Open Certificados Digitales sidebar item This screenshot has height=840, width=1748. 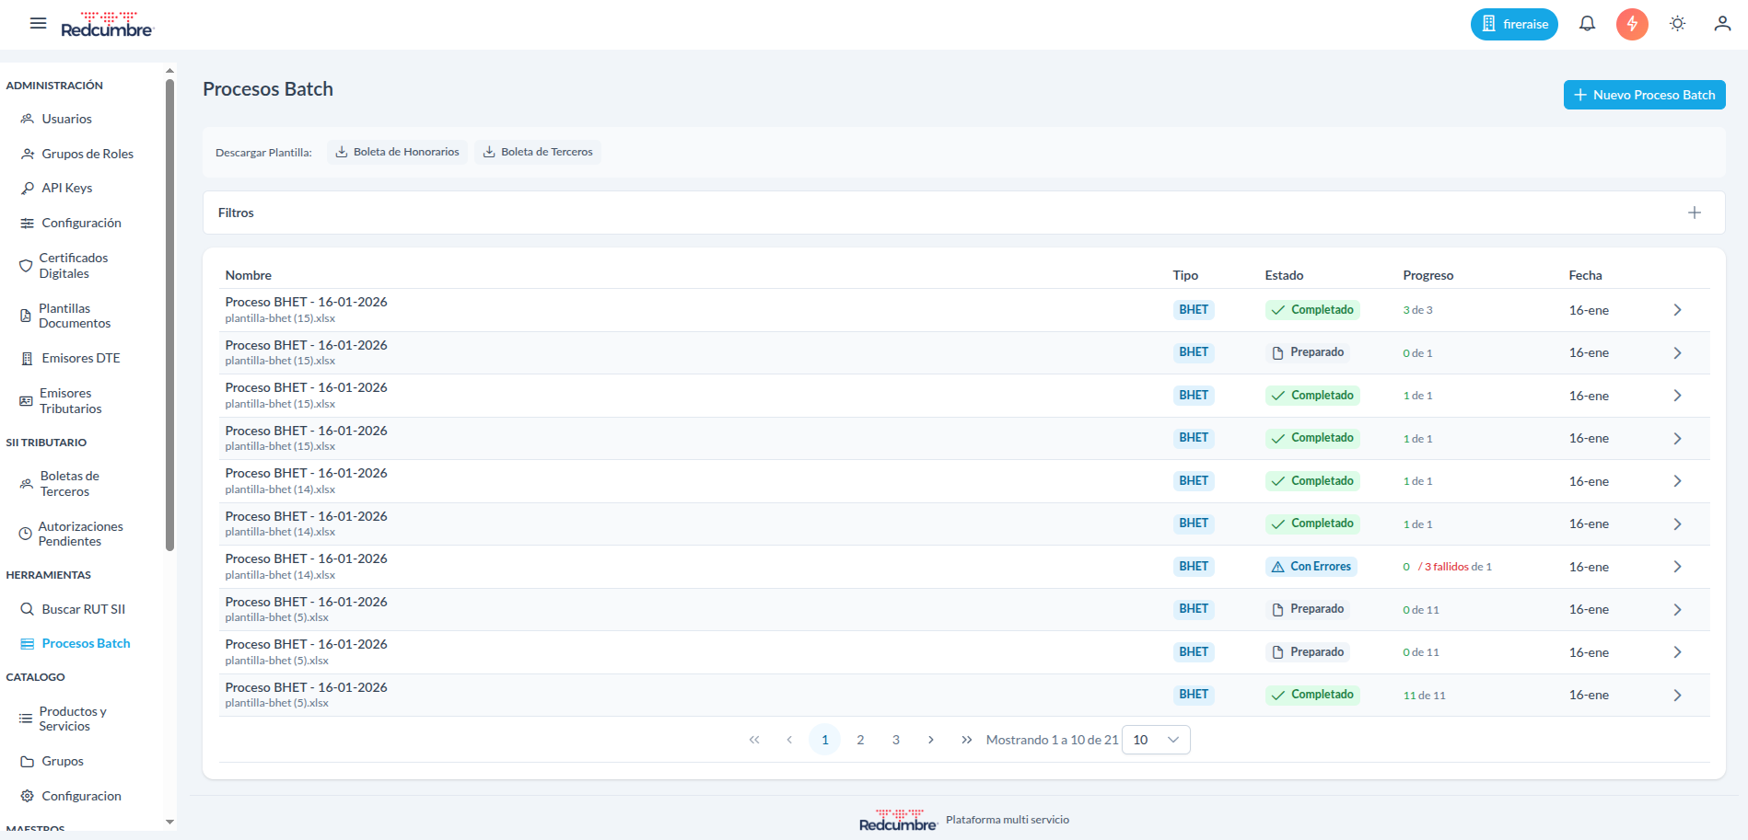[x=73, y=266]
